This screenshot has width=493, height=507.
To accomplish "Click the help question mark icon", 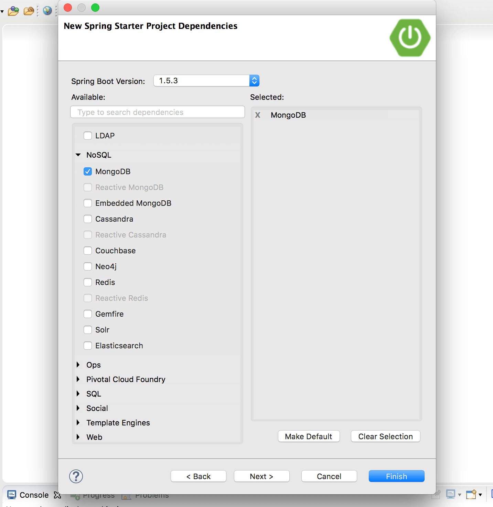I will pyautogui.click(x=76, y=476).
